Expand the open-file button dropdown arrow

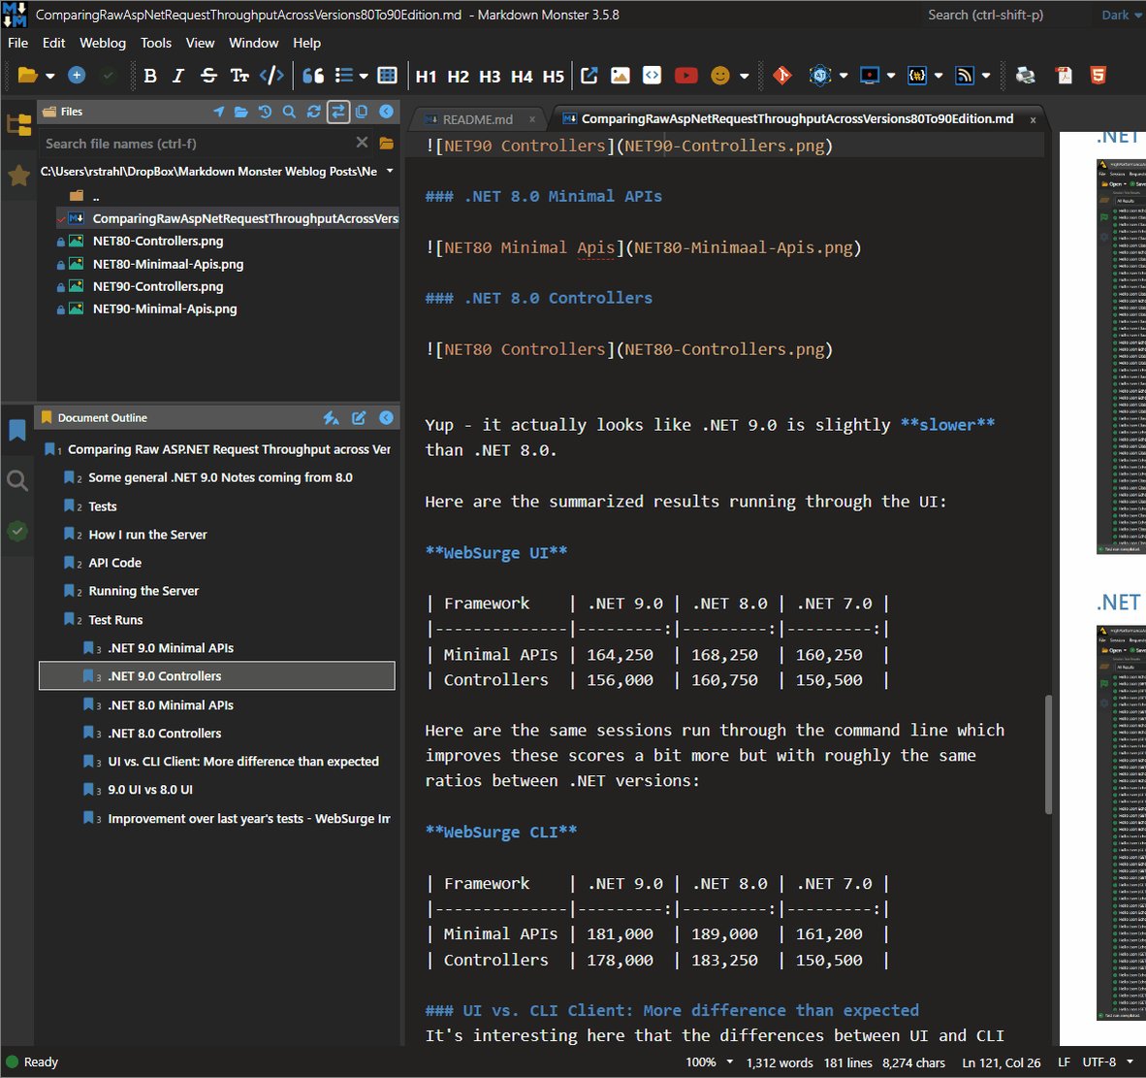[x=50, y=76]
